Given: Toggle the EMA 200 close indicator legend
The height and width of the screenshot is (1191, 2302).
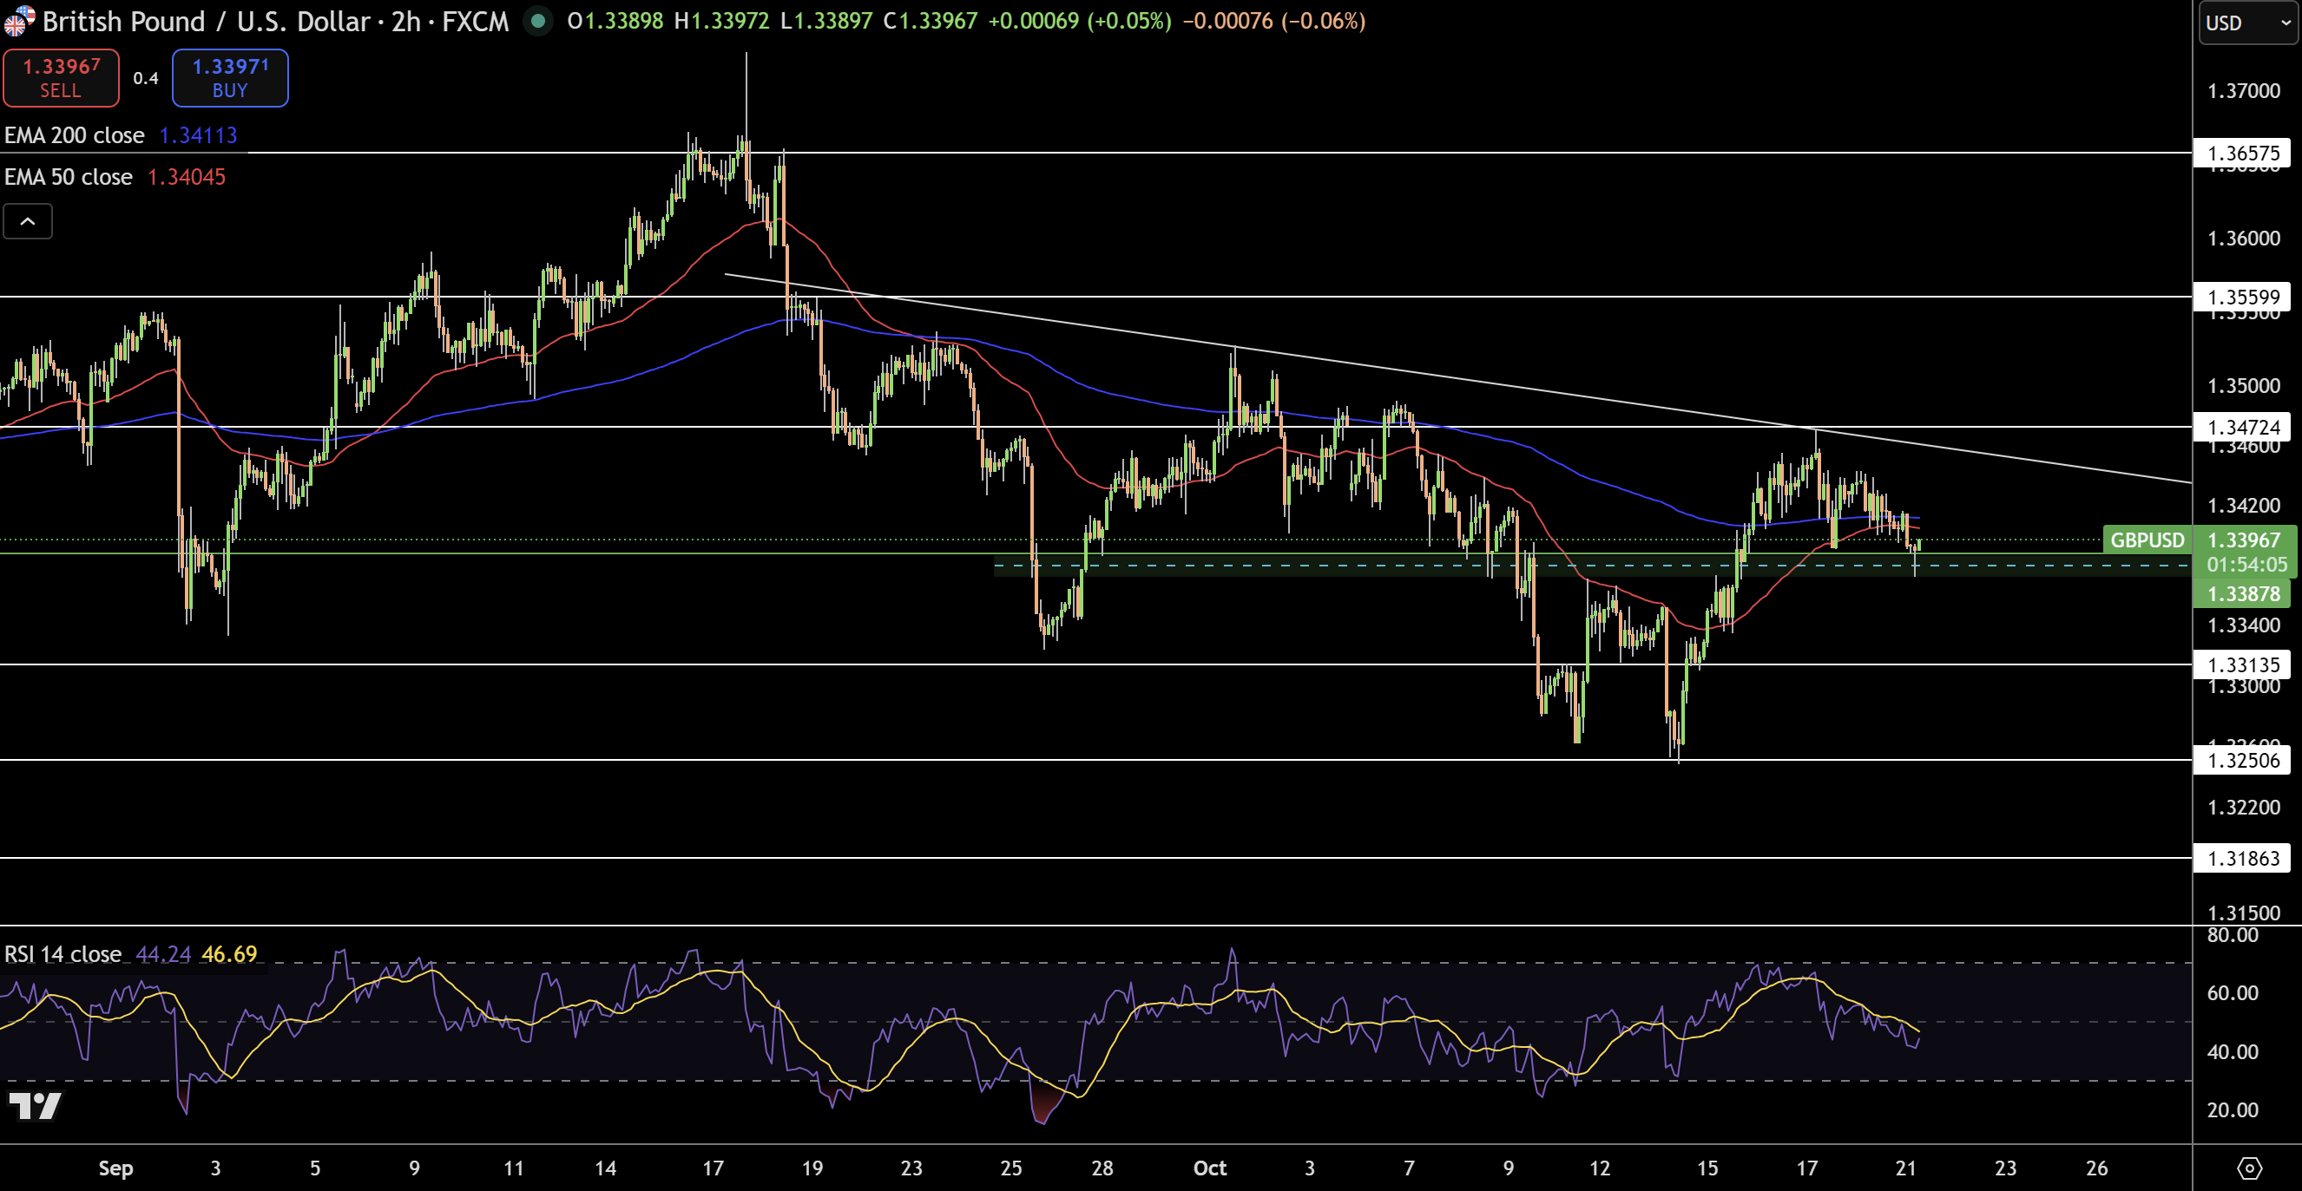Looking at the screenshot, I should 74,134.
